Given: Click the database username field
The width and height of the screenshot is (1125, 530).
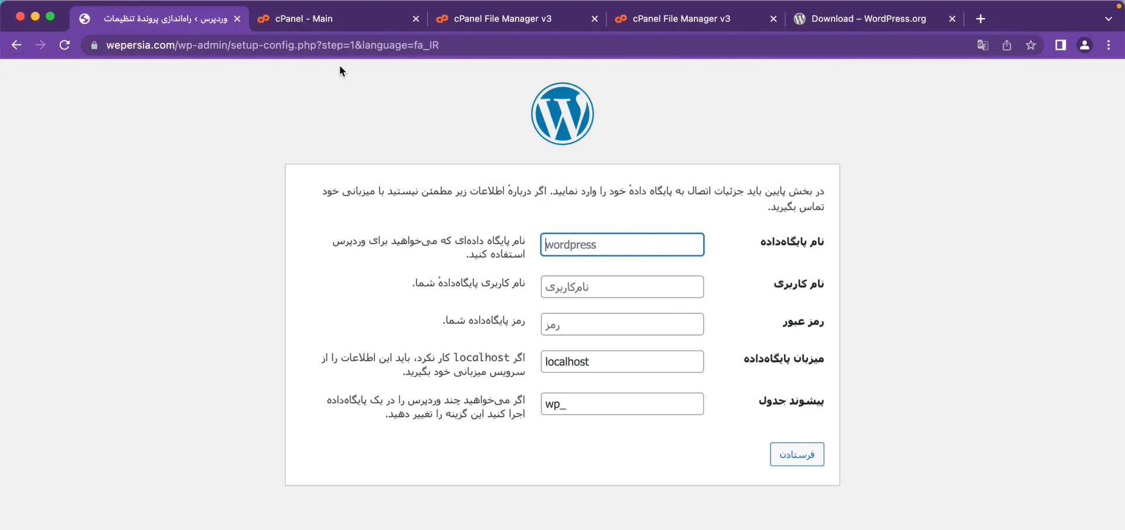Looking at the screenshot, I should [622, 287].
